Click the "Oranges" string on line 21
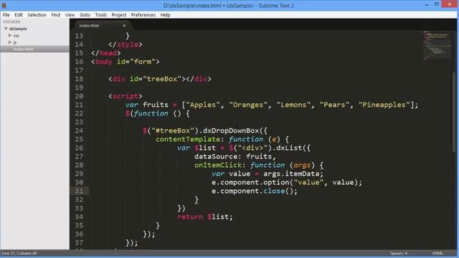This screenshot has height=258, width=459. tap(248, 105)
